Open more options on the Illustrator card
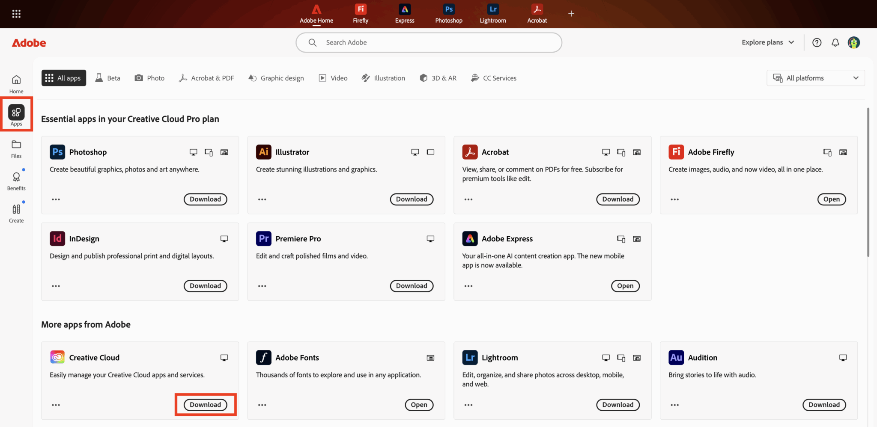 [262, 199]
